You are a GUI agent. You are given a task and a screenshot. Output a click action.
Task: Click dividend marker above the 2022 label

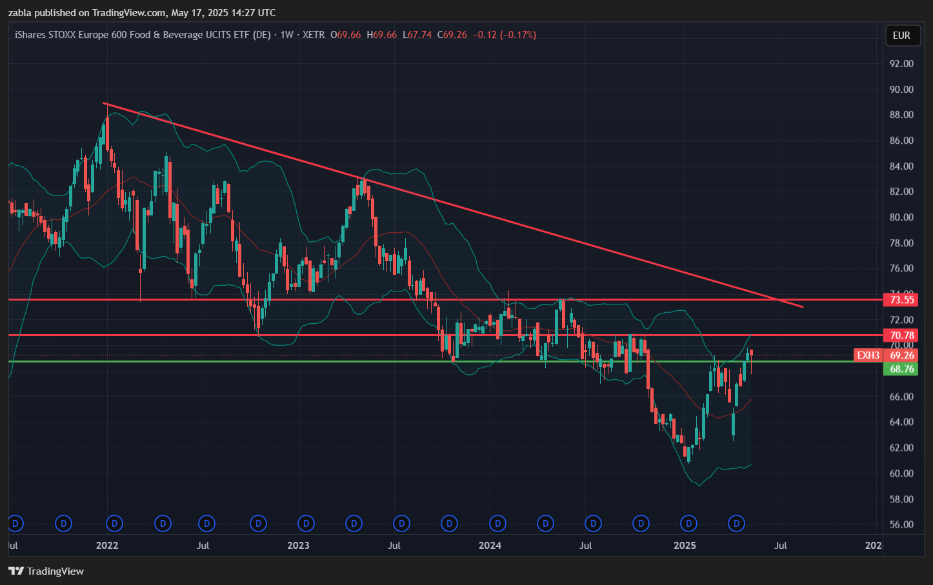click(x=114, y=523)
